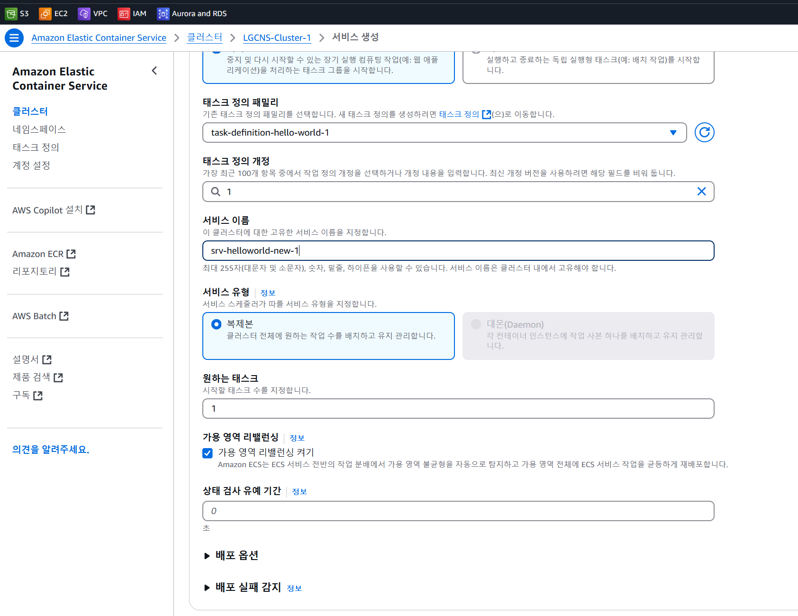Click 의견을 알려주세요 feedback link
This screenshot has width=798, height=616.
click(x=51, y=450)
